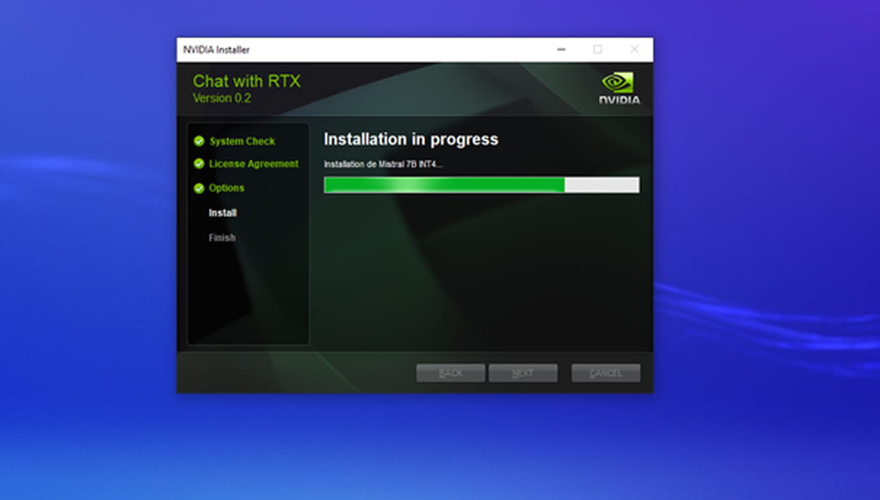880x500 pixels.
Task: Click the green checkmark beside Options
Action: pyautogui.click(x=199, y=188)
